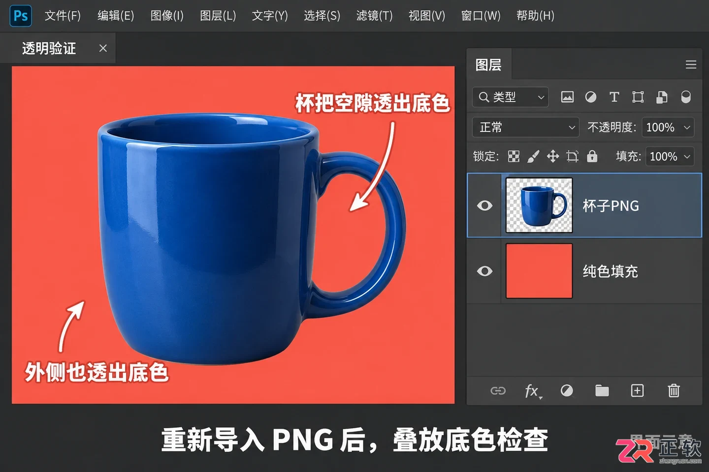This screenshot has height=472, width=709.
Task: Expand the 类型 layer filter dropdown
Action: click(x=511, y=97)
